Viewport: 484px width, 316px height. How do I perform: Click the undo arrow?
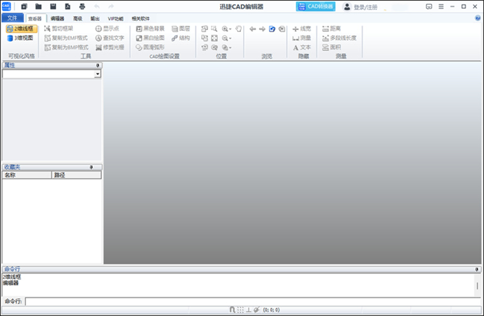point(97,6)
